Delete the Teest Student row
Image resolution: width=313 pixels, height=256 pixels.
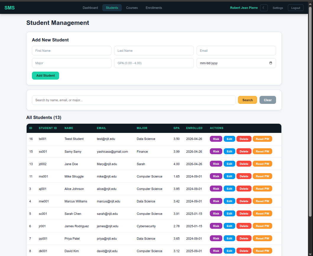tap(244, 139)
